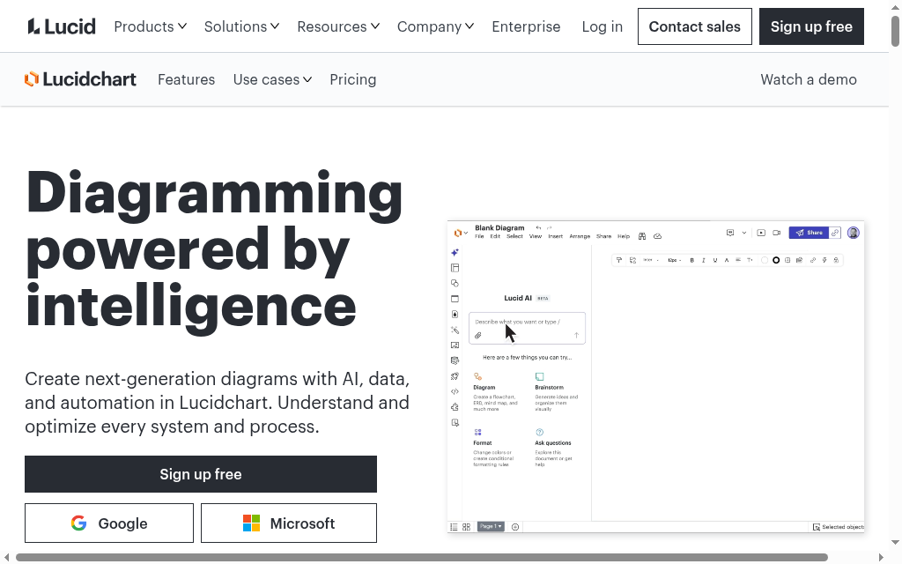Screen dimensions: 902x564
Task: Click the text color A in demo toolbar
Action: pos(727,260)
